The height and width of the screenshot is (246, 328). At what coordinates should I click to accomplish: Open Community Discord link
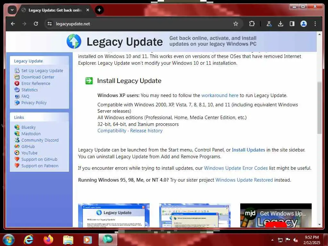pyautogui.click(x=40, y=140)
